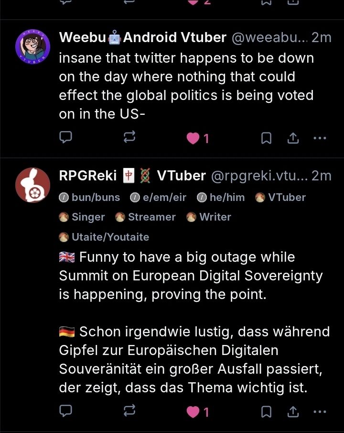344x433 pixels.
Task: Open the three-dot menu on RPGReki's post
Action: 319,411
